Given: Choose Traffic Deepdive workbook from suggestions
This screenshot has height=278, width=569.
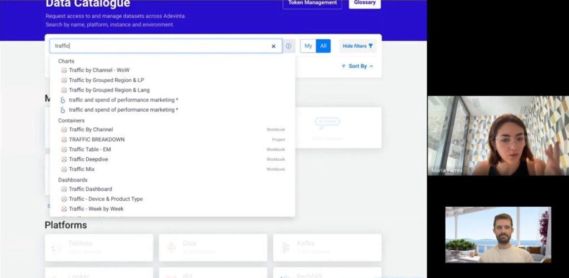Looking at the screenshot, I should coord(88,160).
